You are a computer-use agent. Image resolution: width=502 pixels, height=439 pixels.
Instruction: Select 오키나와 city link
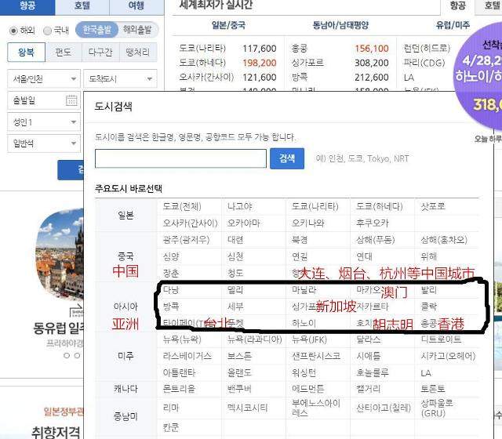[x=308, y=223]
